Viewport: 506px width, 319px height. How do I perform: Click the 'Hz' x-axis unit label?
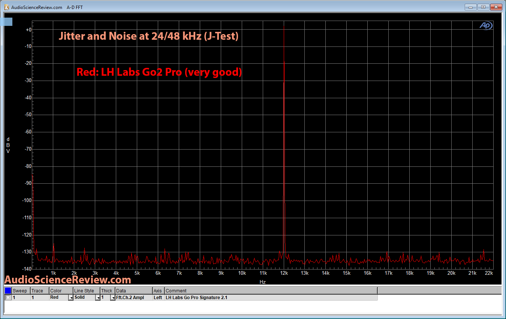pyautogui.click(x=262, y=282)
